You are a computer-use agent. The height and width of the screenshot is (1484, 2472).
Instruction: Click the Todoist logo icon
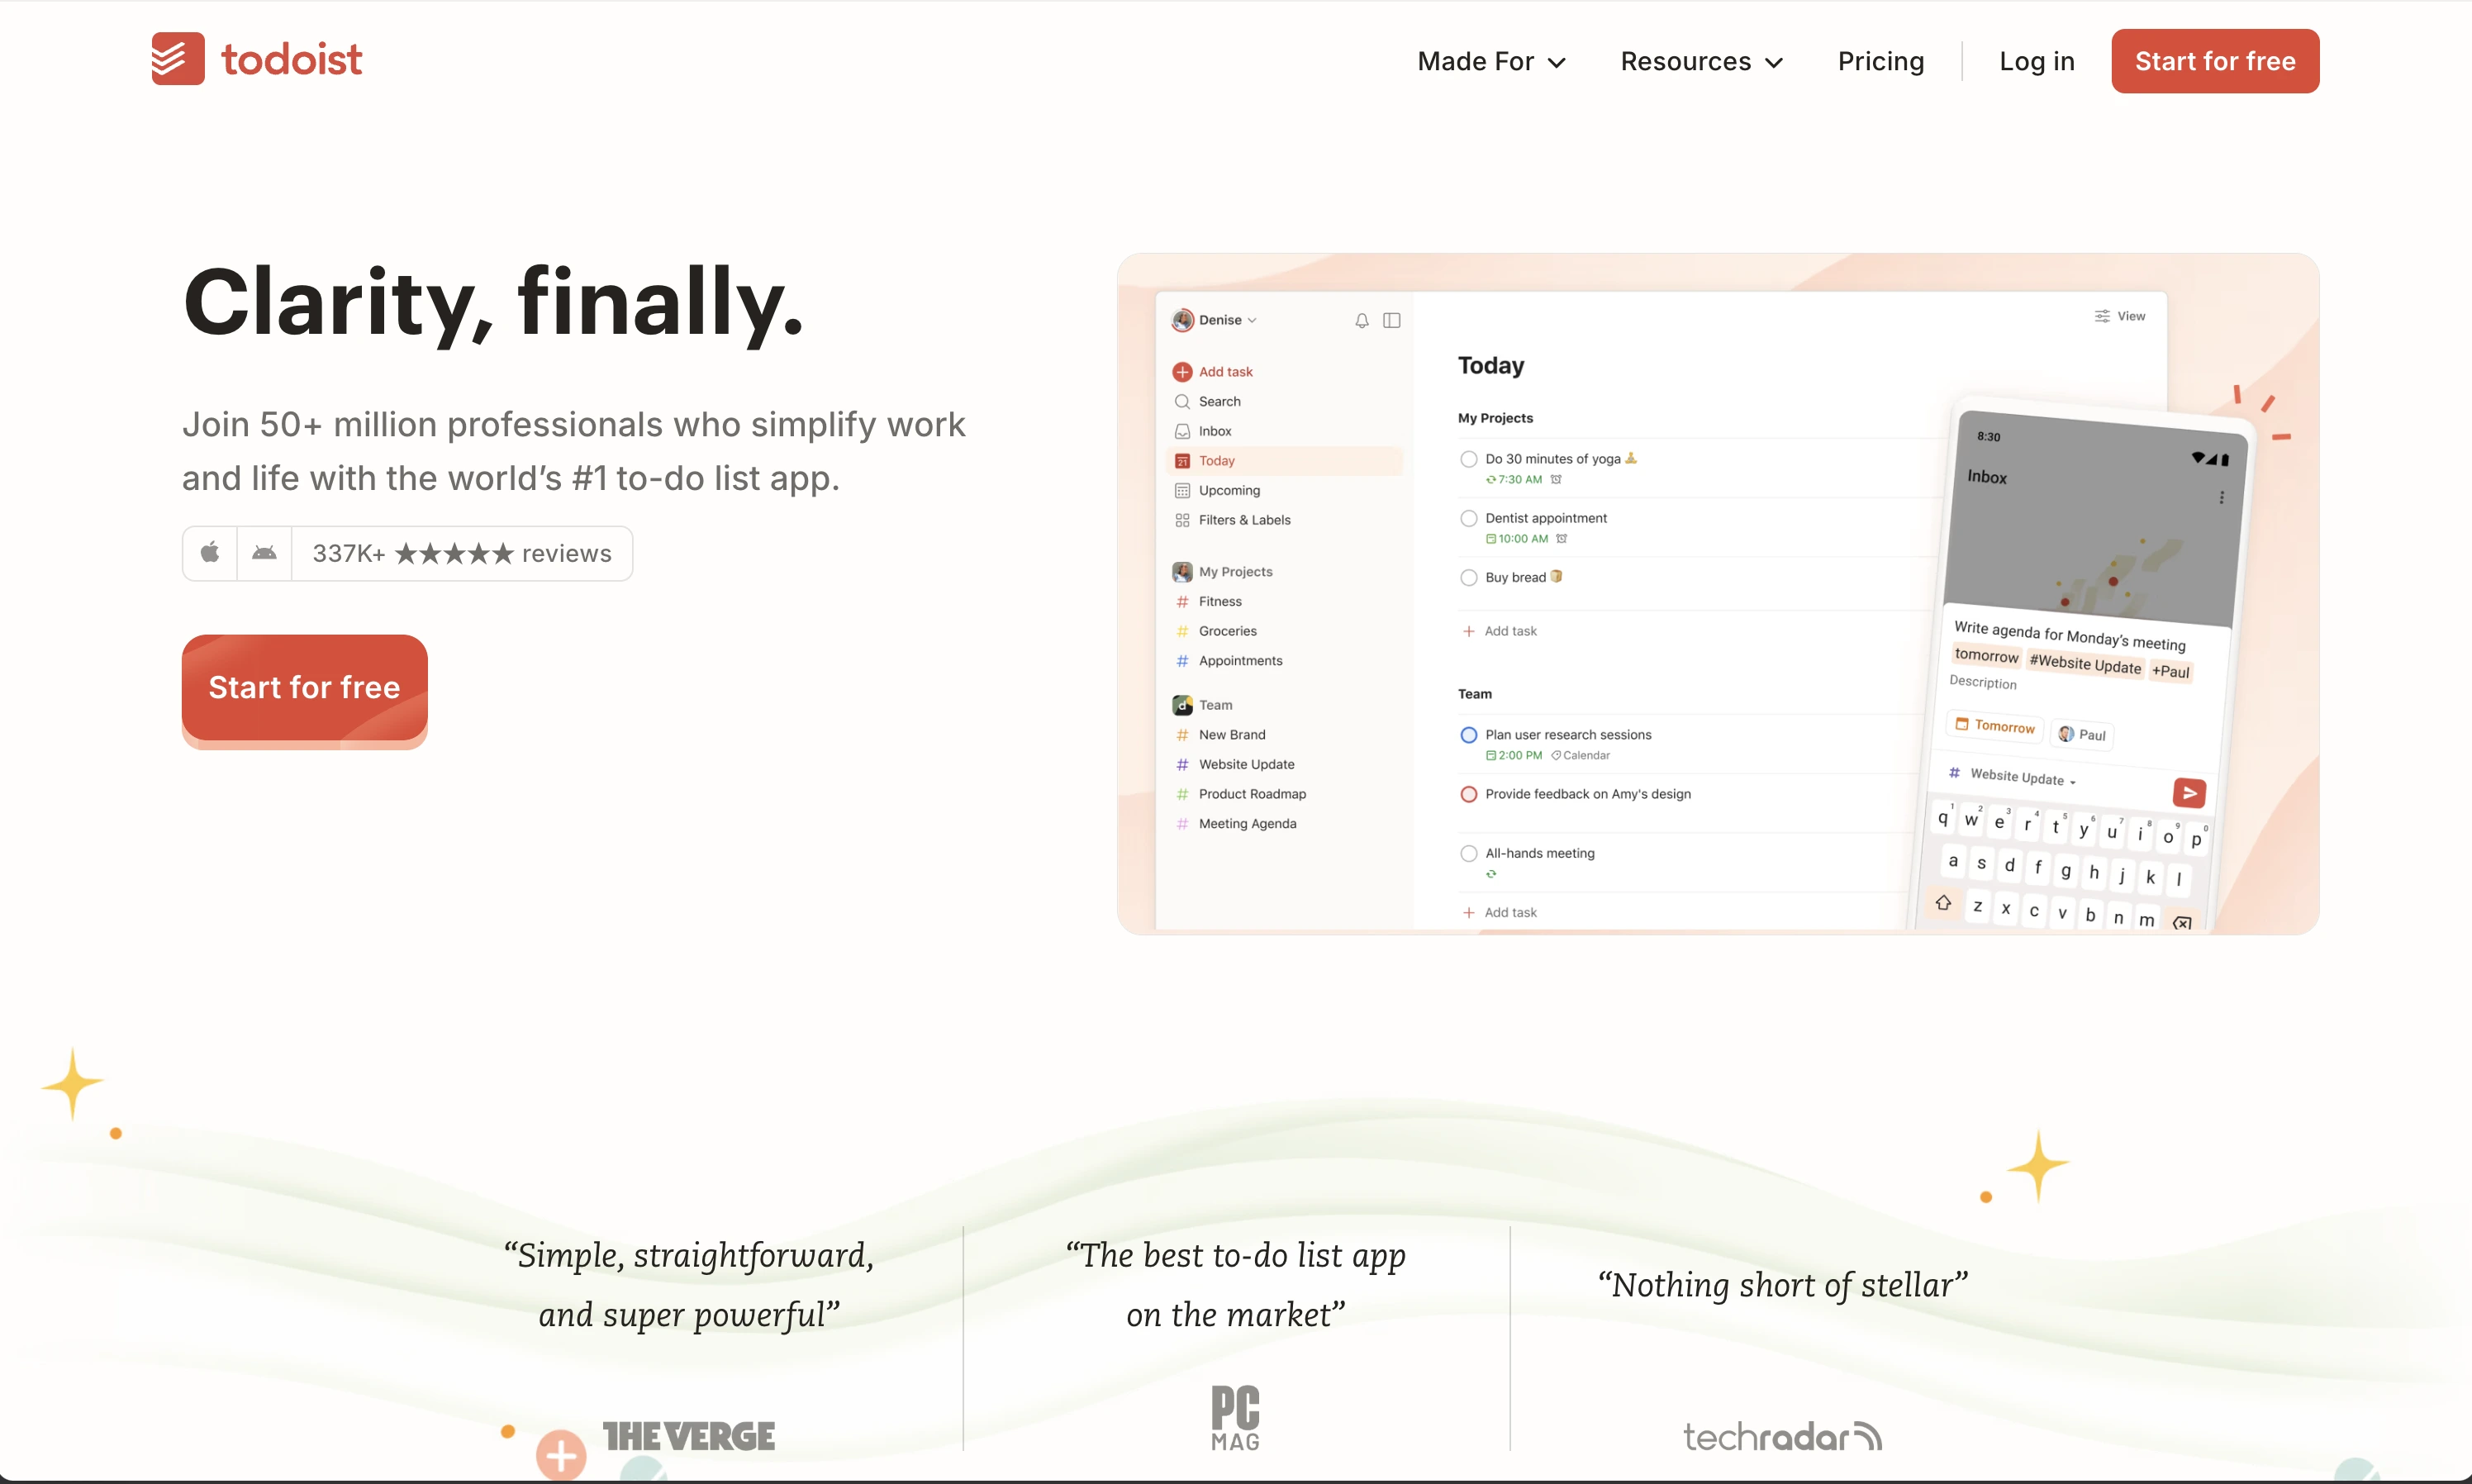tap(178, 59)
